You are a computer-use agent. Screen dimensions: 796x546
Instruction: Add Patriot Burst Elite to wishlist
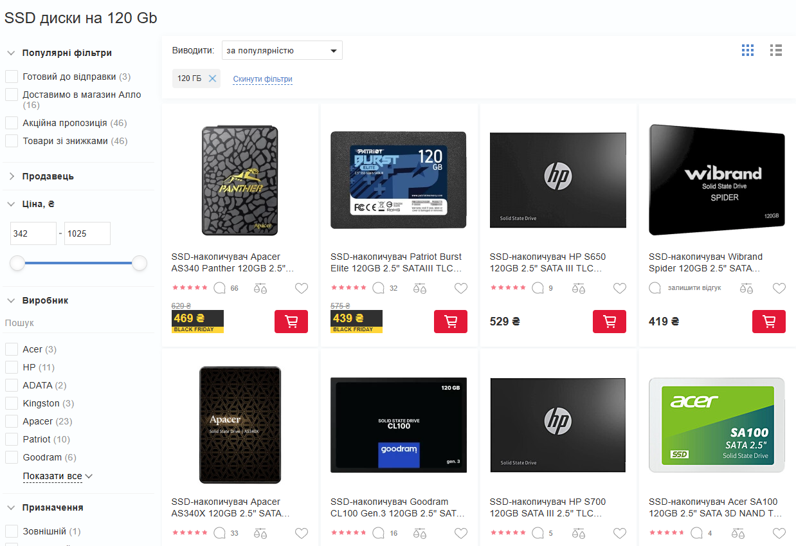pyautogui.click(x=461, y=288)
